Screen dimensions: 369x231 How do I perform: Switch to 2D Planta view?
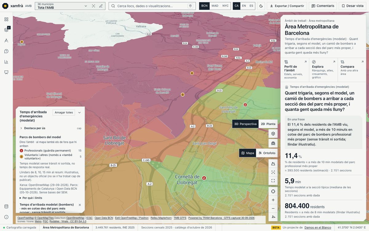[x=268, y=124]
